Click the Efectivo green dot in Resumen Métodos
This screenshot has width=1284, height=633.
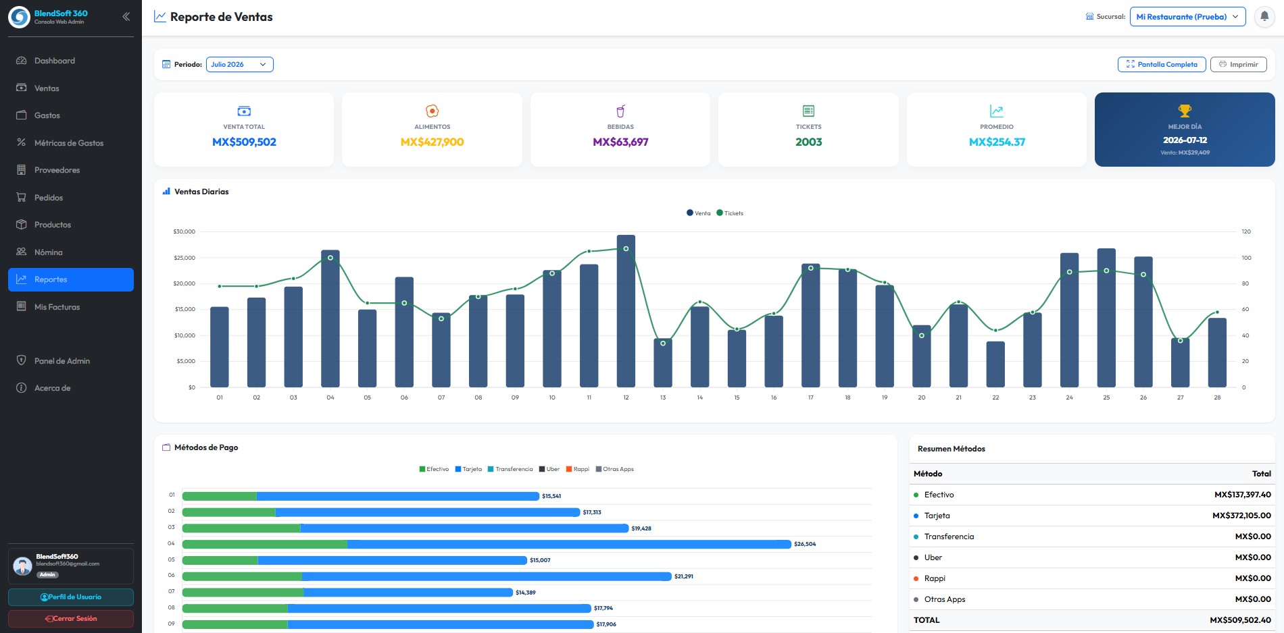[916, 495]
